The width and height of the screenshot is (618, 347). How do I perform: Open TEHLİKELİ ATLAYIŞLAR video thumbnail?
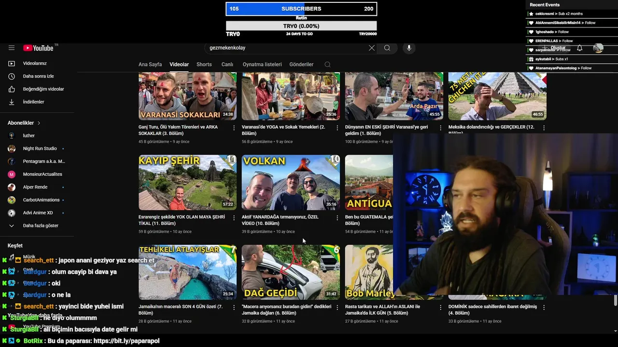pyautogui.click(x=187, y=272)
